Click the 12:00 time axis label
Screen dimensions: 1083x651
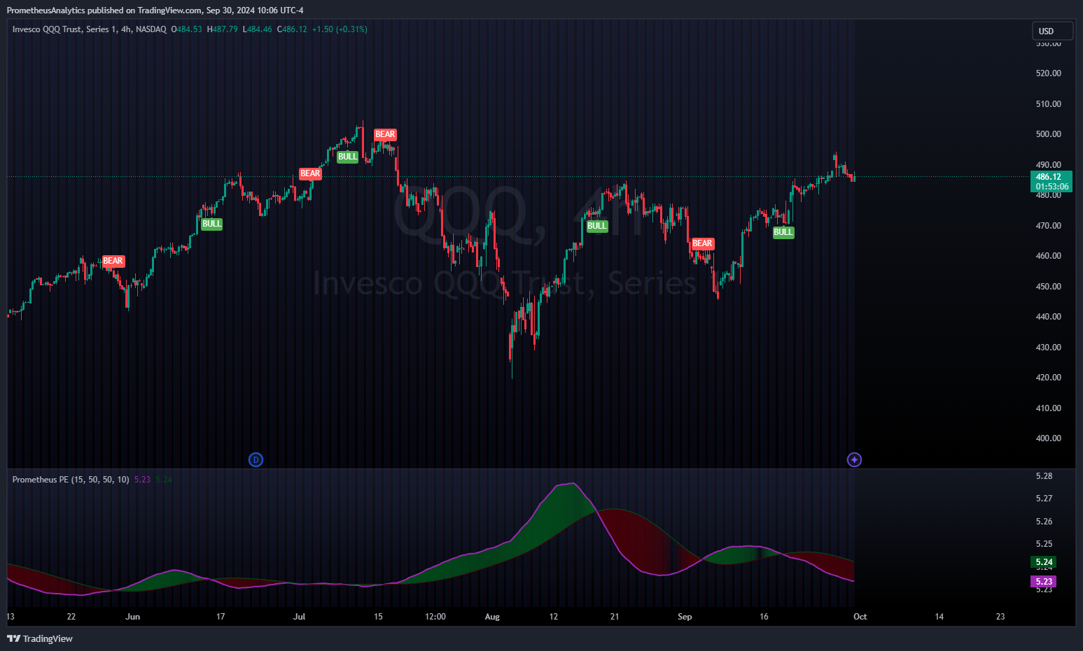pyautogui.click(x=435, y=617)
